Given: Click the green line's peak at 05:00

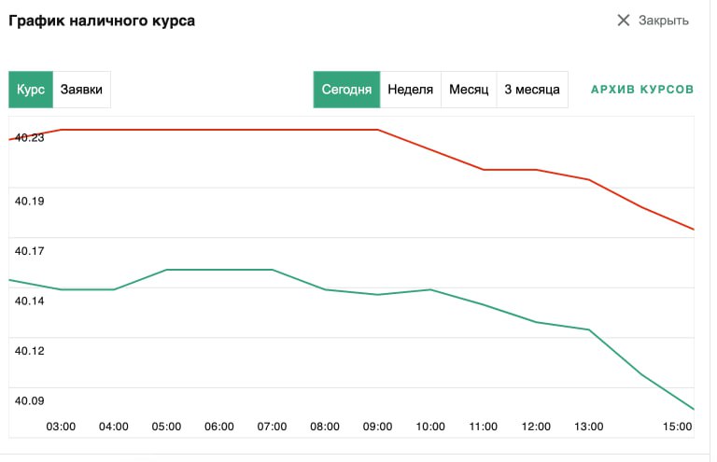Looking at the screenshot, I should 167,270.
